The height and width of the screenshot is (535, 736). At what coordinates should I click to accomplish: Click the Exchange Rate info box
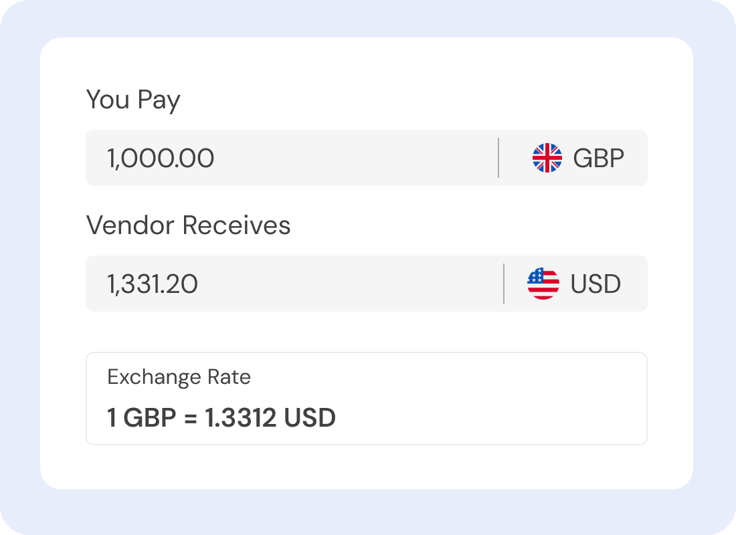pos(468,399)
